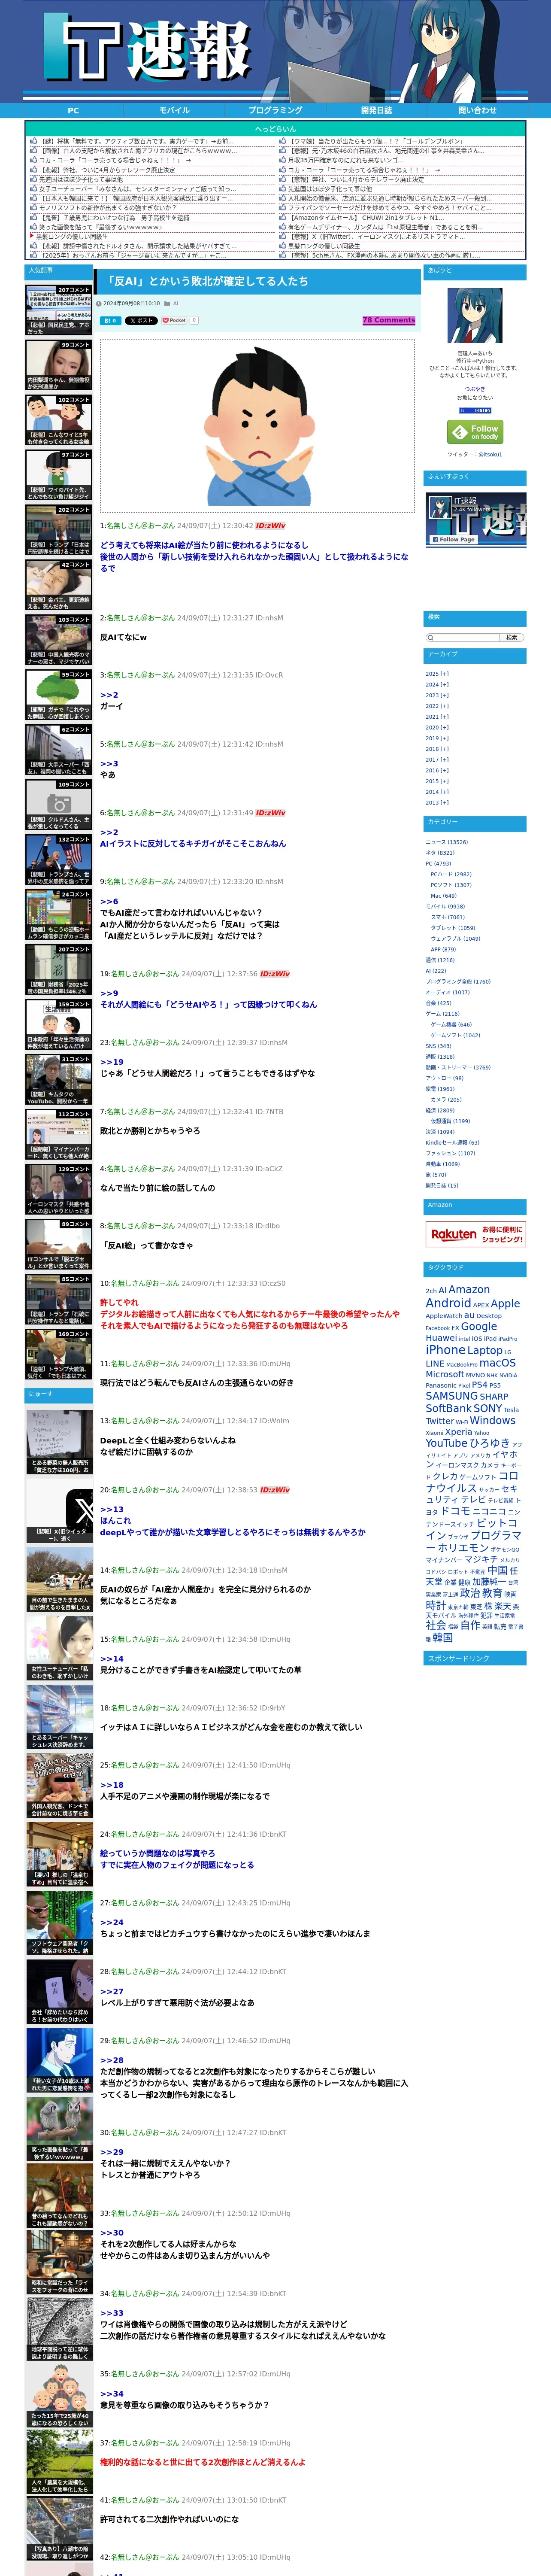This screenshot has width=551, height=2576.
Task: Open the スマホ (7061) category
Action: pyautogui.click(x=447, y=917)
